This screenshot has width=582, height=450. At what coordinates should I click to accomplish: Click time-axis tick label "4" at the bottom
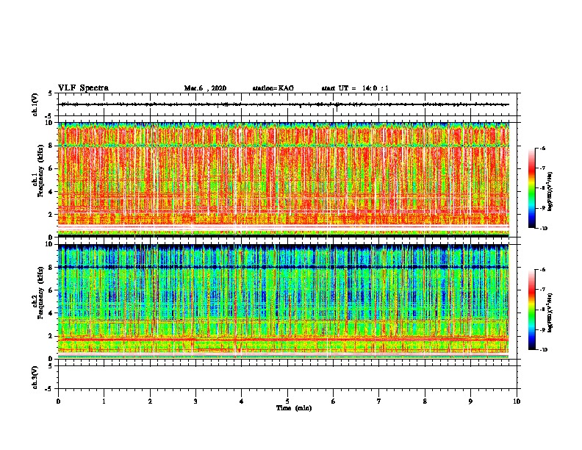(242, 401)
